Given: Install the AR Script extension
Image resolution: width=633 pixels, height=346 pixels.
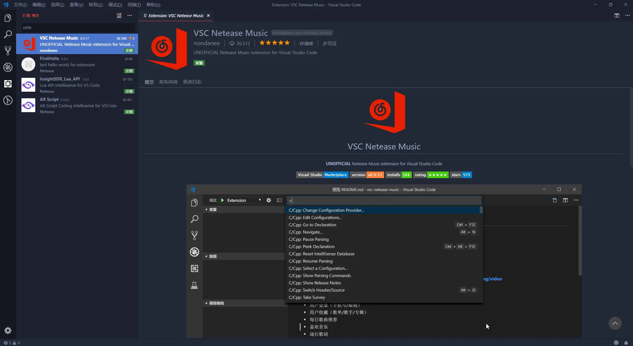Looking at the screenshot, I should pyautogui.click(x=129, y=112).
